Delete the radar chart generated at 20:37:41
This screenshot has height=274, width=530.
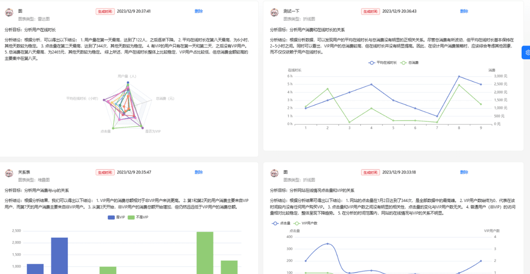click(199, 11)
